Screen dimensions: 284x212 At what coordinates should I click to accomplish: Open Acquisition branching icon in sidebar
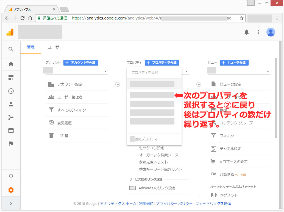click(11, 117)
